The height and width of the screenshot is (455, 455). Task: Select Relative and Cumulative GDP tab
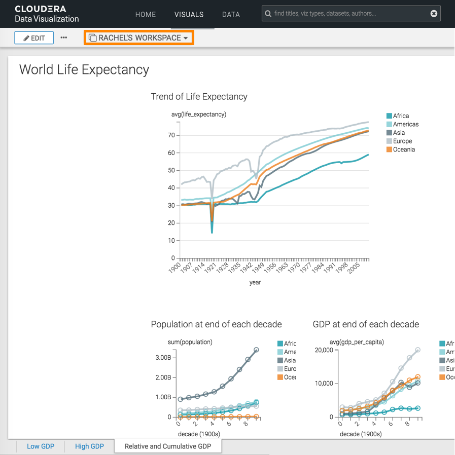tap(167, 446)
